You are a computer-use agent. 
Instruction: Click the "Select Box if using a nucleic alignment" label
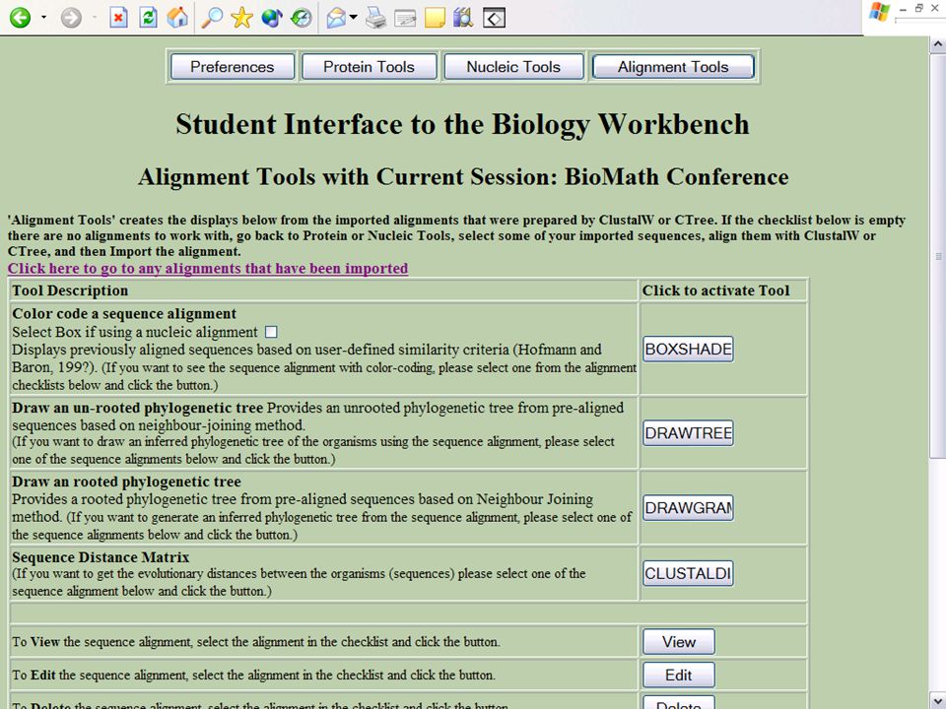(135, 332)
